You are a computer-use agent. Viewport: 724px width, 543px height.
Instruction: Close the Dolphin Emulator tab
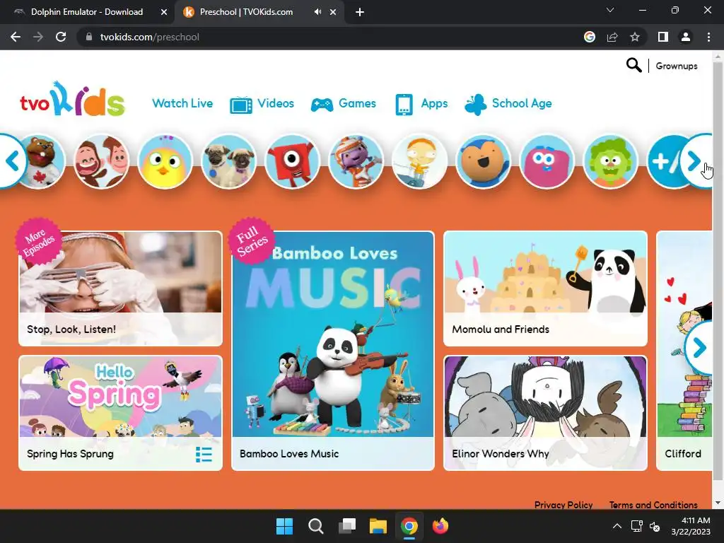point(164,12)
